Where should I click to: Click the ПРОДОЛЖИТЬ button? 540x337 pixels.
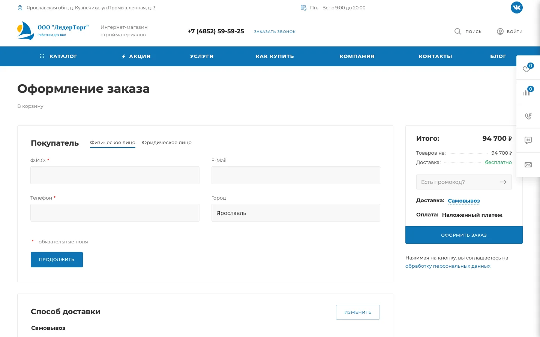(x=57, y=259)
